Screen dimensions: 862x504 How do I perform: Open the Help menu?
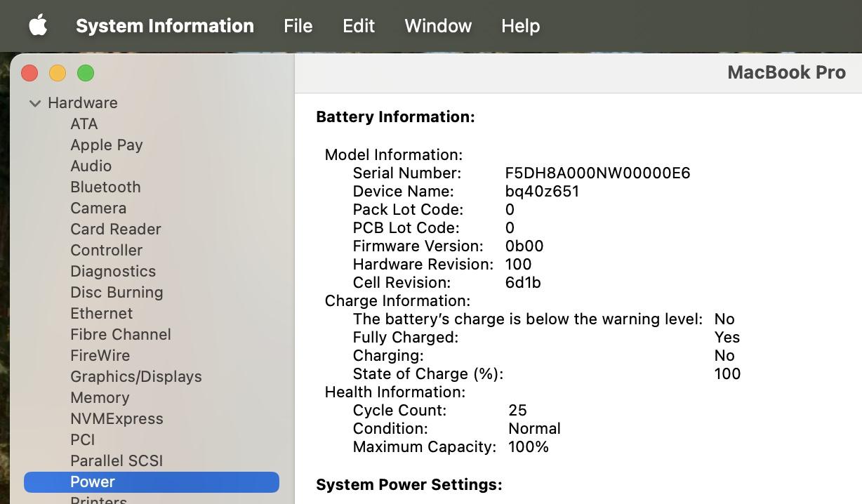(521, 26)
